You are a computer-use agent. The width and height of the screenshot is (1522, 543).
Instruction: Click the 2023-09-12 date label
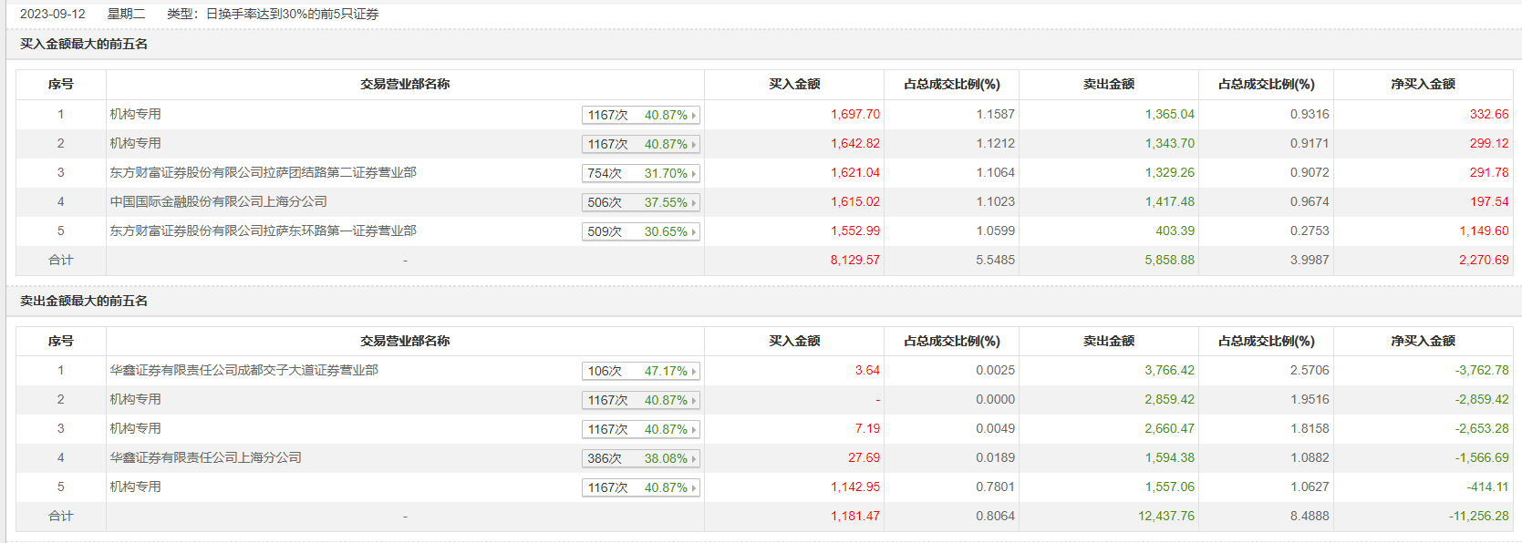point(53,14)
